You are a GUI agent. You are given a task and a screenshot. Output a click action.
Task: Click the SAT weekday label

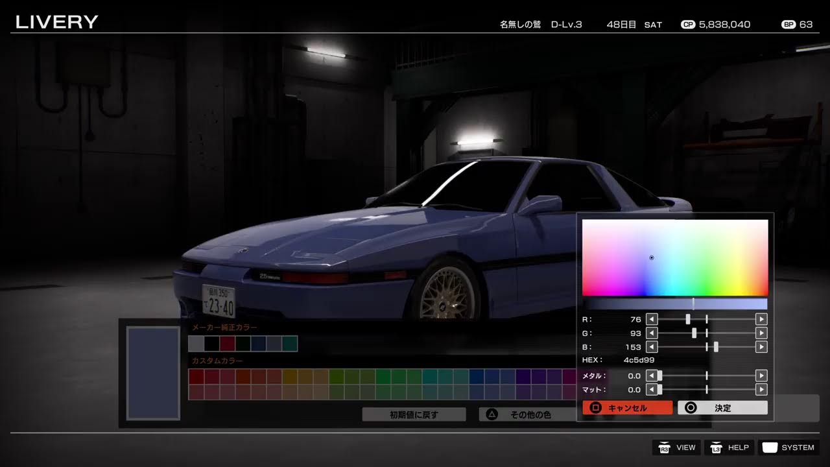(653, 25)
